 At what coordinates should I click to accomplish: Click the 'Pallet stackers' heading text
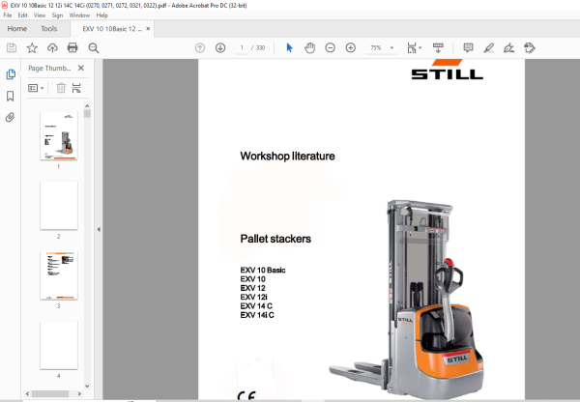[x=275, y=239]
